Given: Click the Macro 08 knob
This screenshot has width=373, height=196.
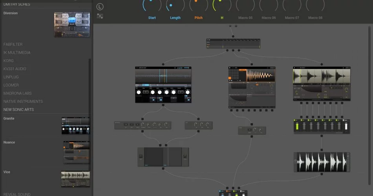Looking at the screenshot, I should click(315, 5).
